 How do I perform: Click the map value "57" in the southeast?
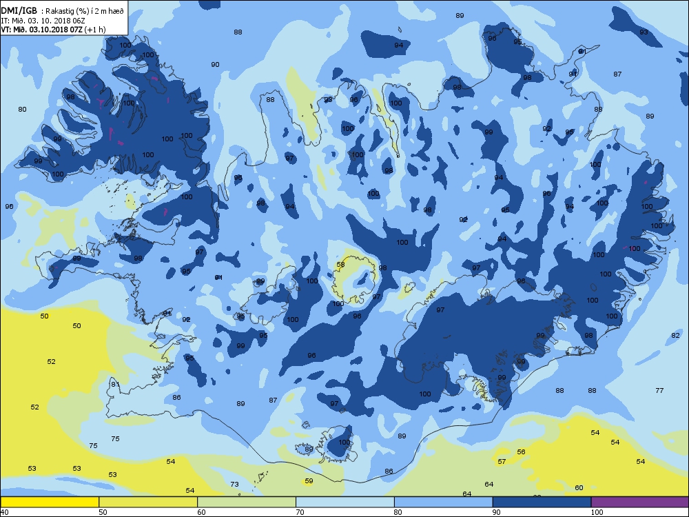click(502, 462)
